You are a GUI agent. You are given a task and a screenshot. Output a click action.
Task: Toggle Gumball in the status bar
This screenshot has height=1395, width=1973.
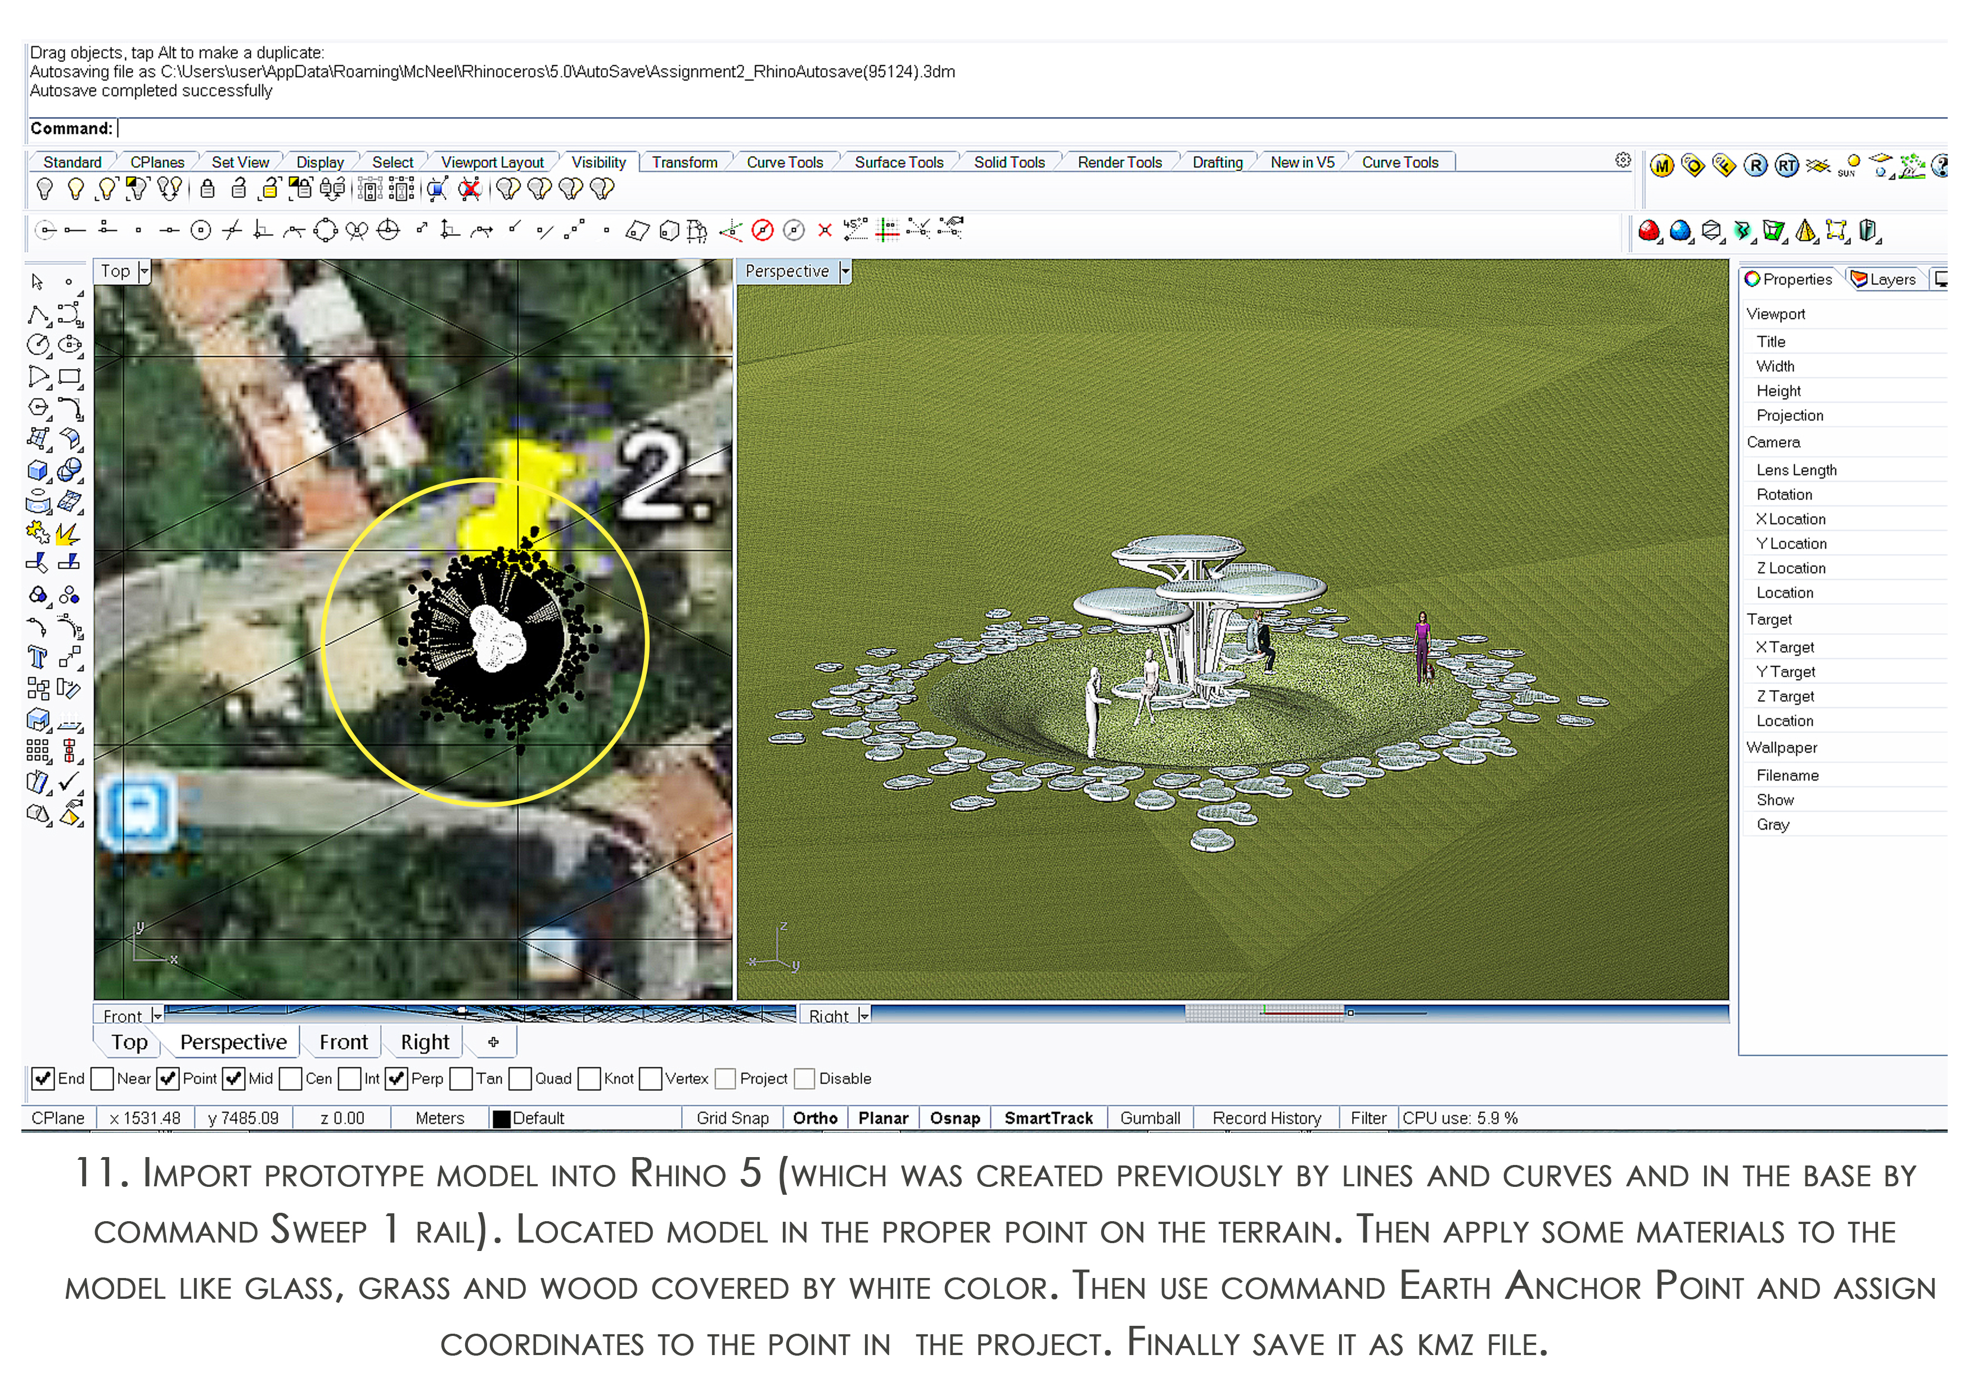[x=1150, y=1118]
